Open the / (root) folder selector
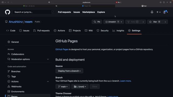Viewport: 173px width, 97px height. click(x=80, y=87)
